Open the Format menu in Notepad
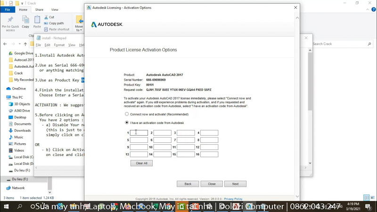The width and height of the screenshot is (377, 212). pyautogui.click(x=59, y=45)
